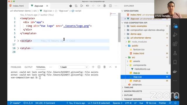The width and height of the screenshot is (187, 105).
Task: Close the App.vue editor tab
Action: [47, 6]
